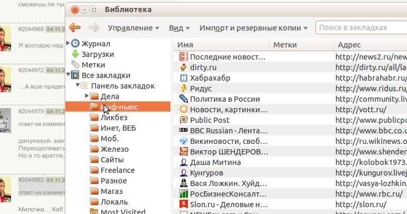Click comment #2044968 link in background page
The image size is (407, 214).
point(31,29)
